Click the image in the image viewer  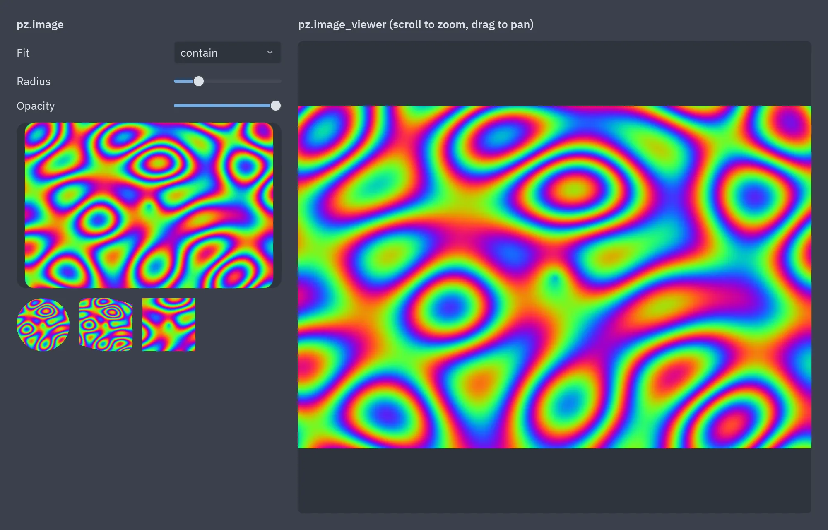(x=555, y=277)
